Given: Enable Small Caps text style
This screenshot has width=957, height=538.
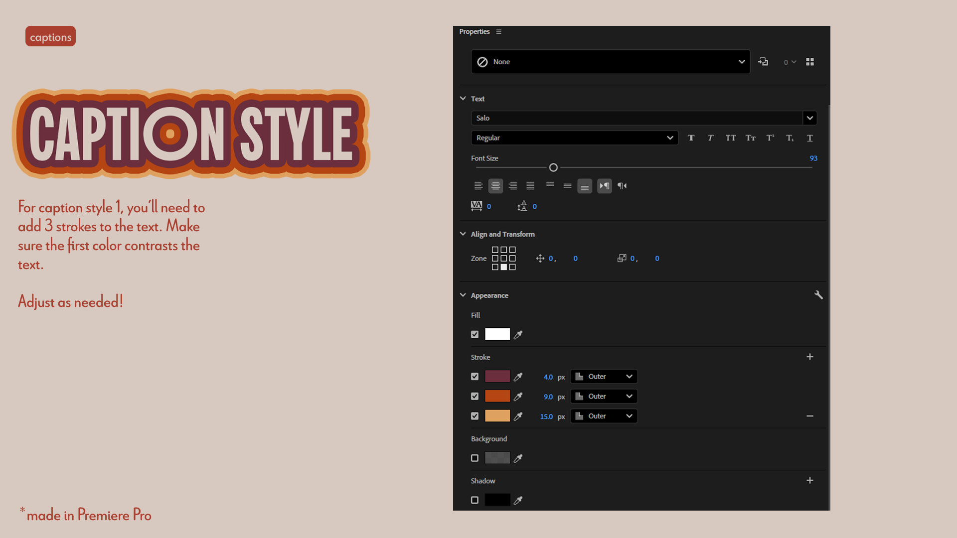Looking at the screenshot, I should coord(750,138).
